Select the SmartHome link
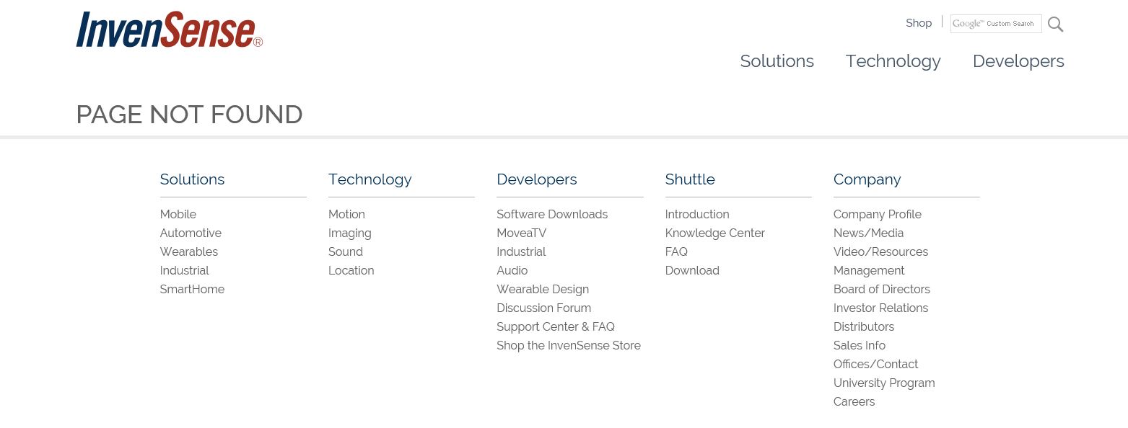1128x428 pixels. click(x=192, y=289)
